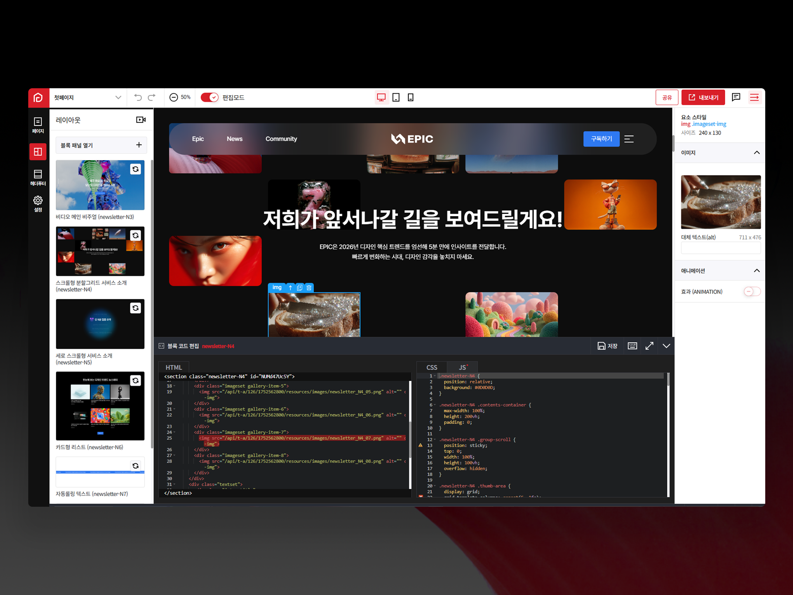Fold HTML code at line 21

click(x=174, y=409)
